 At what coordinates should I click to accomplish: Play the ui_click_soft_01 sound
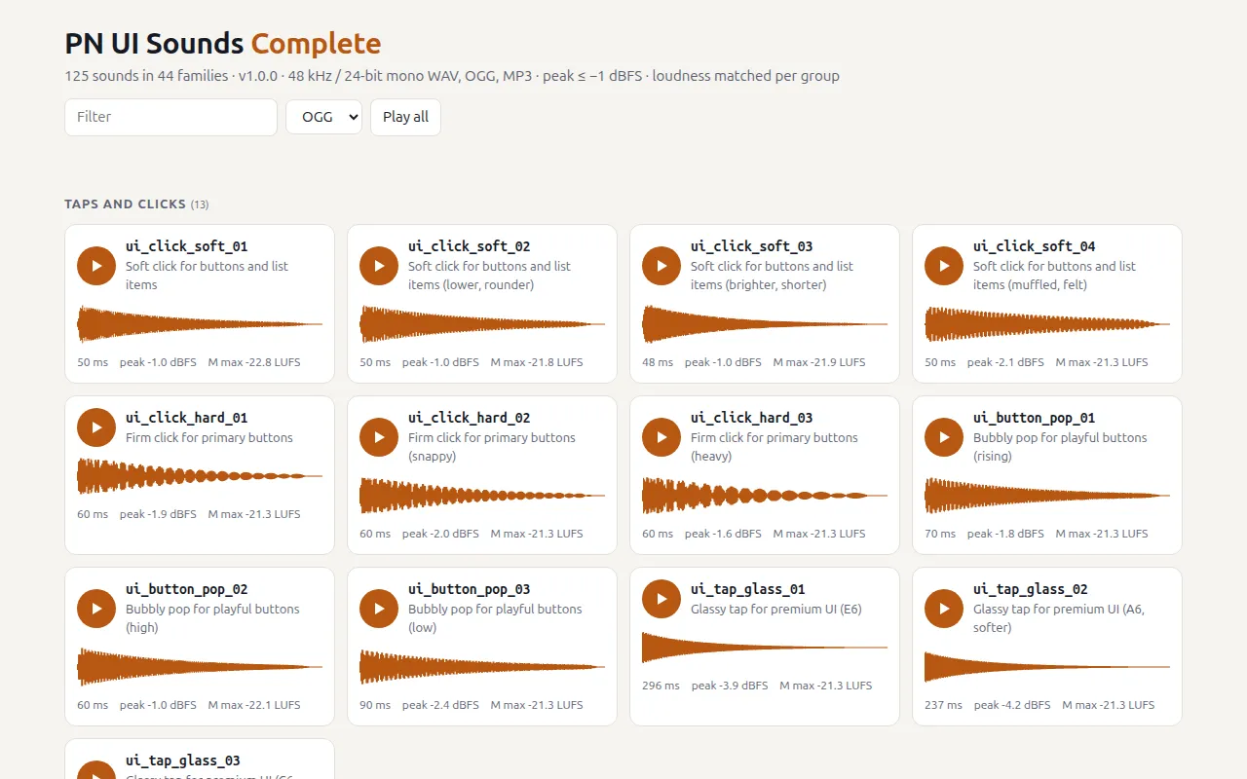(96, 266)
